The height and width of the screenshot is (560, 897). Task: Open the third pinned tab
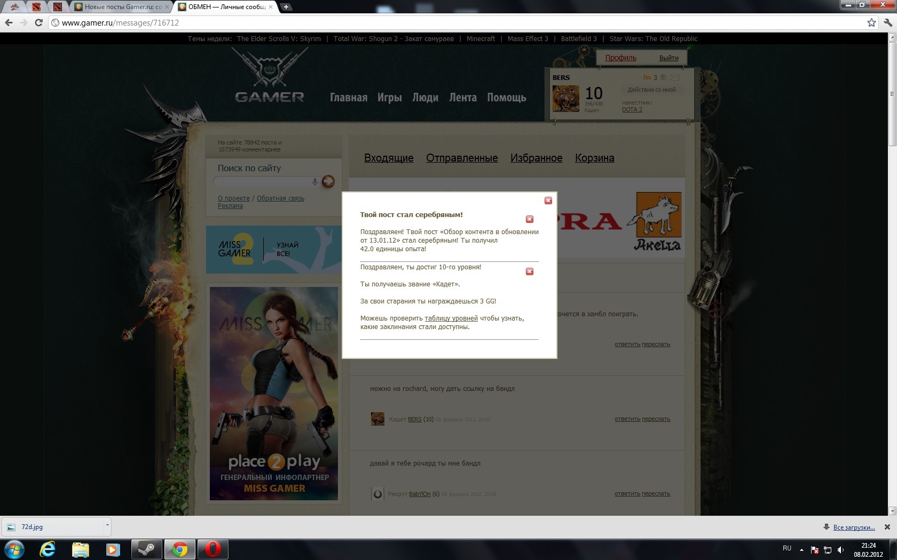58,7
